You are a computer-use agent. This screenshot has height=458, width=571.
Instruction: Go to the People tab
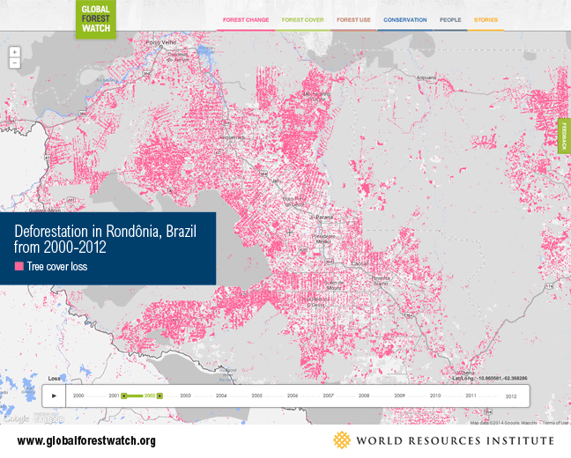coord(450,19)
